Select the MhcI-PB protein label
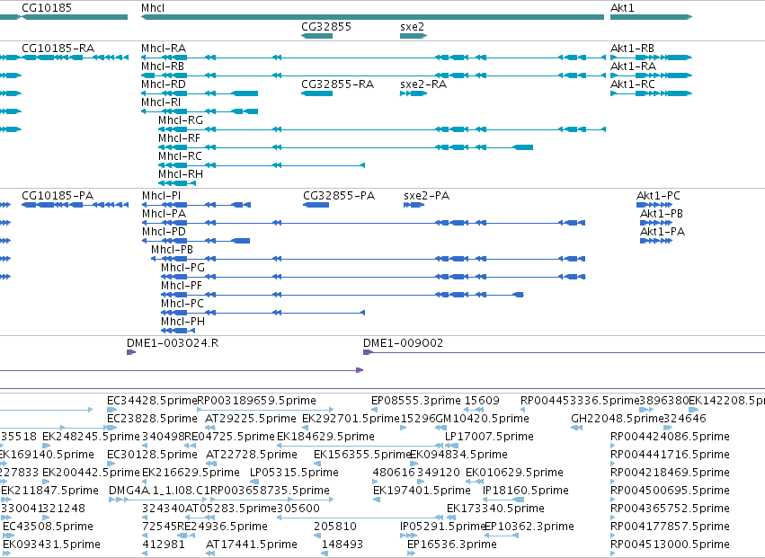The image size is (765, 558). (173, 250)
